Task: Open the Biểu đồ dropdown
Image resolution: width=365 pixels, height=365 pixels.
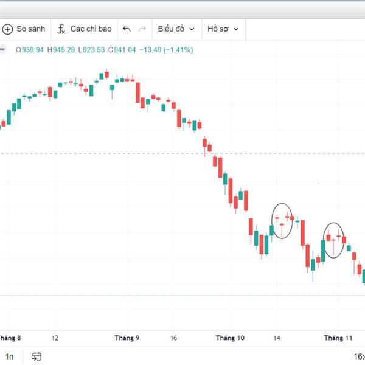Action: [x=176, y=29]
